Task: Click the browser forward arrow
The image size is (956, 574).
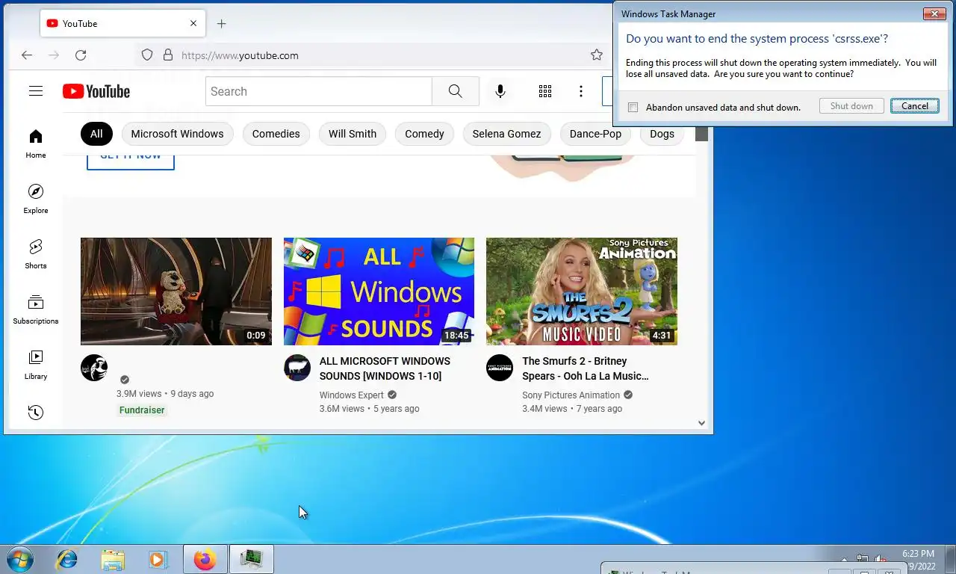Action: click(x=54, y=55)
